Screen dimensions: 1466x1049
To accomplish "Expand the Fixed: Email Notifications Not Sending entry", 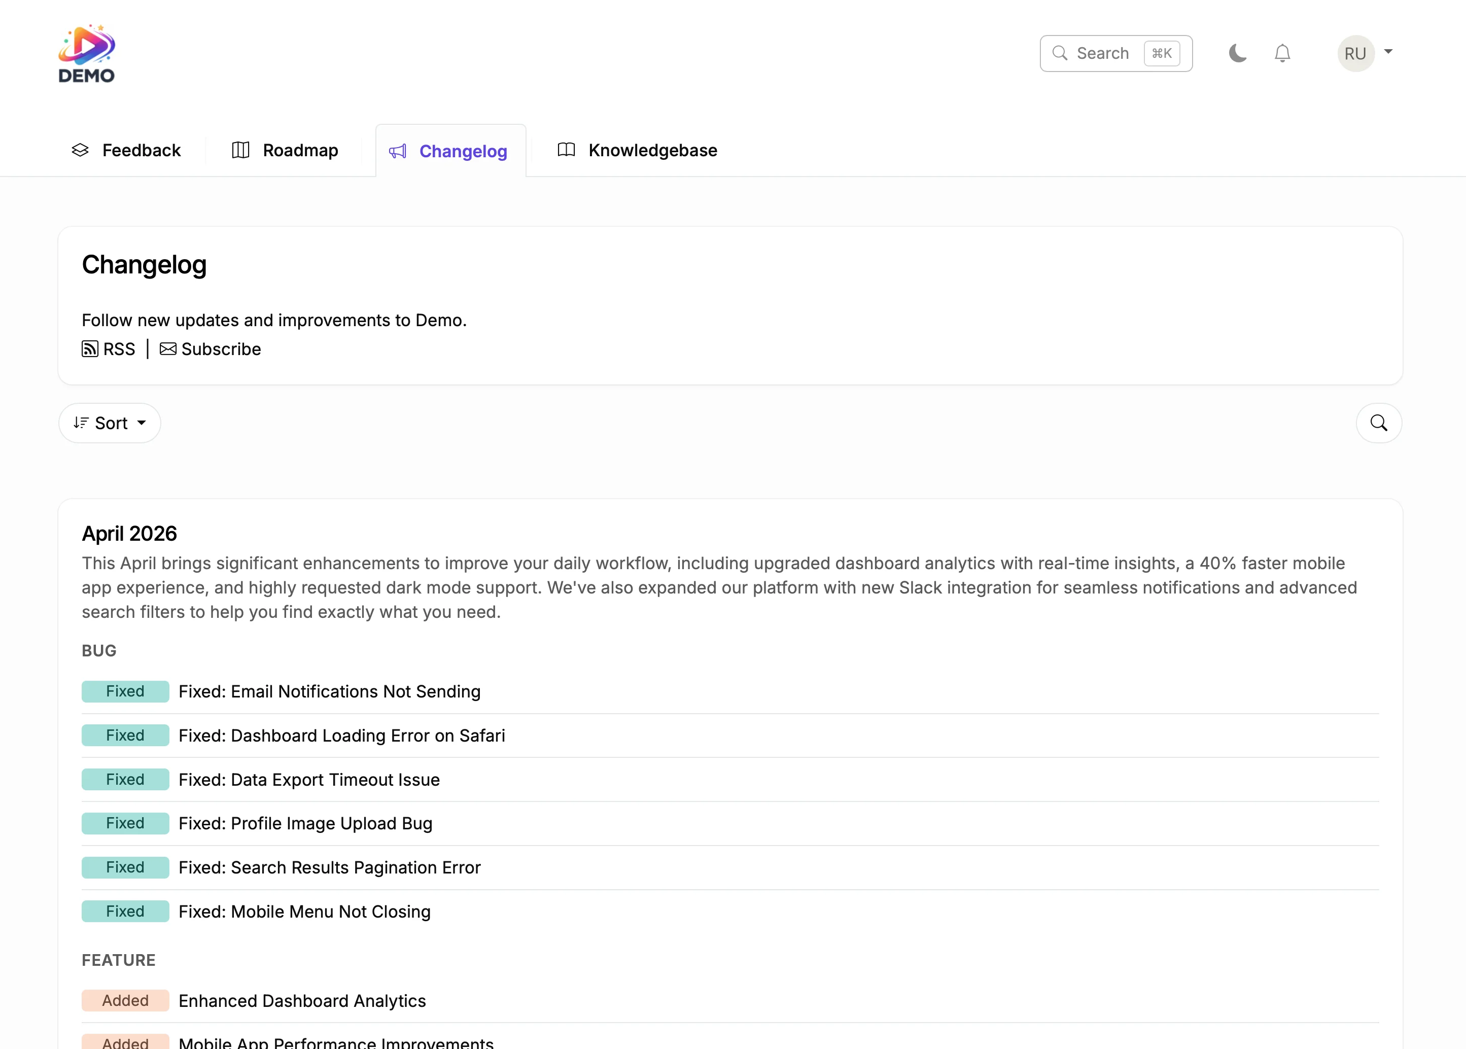I will point(329,691).
